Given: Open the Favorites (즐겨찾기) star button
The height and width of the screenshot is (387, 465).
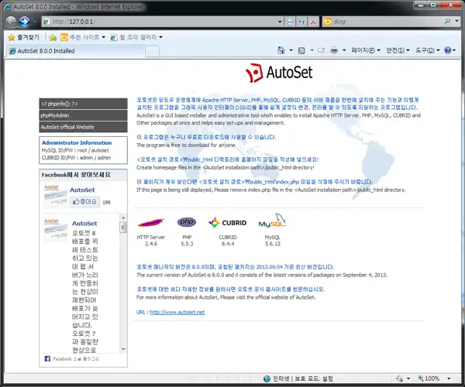Looking at the screenshot, I should [x=24, y=37].
